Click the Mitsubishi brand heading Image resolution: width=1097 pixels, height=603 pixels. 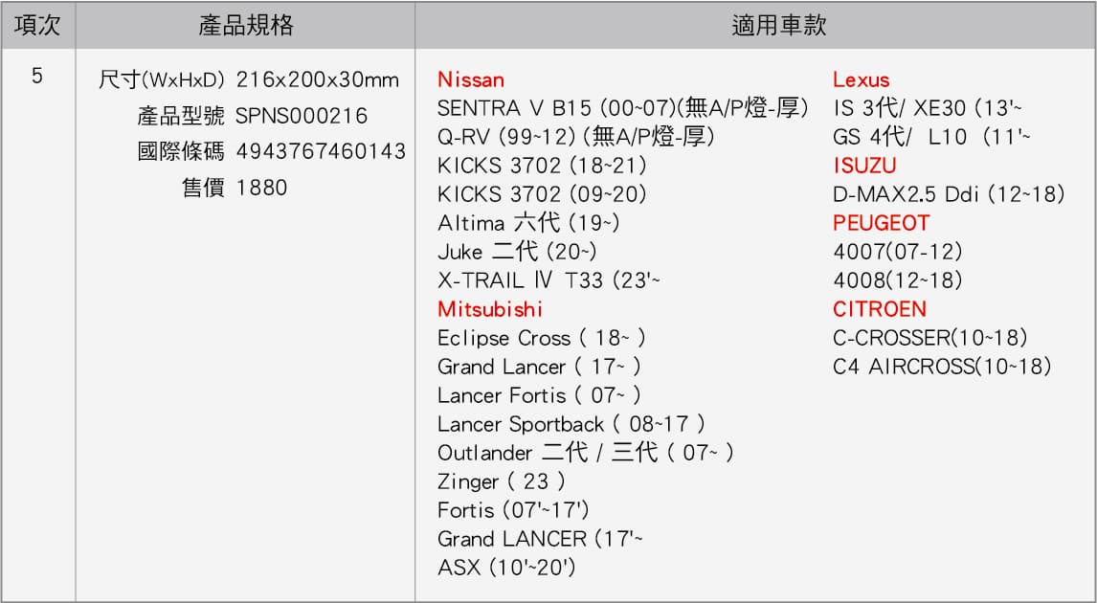tap(490, 309)
